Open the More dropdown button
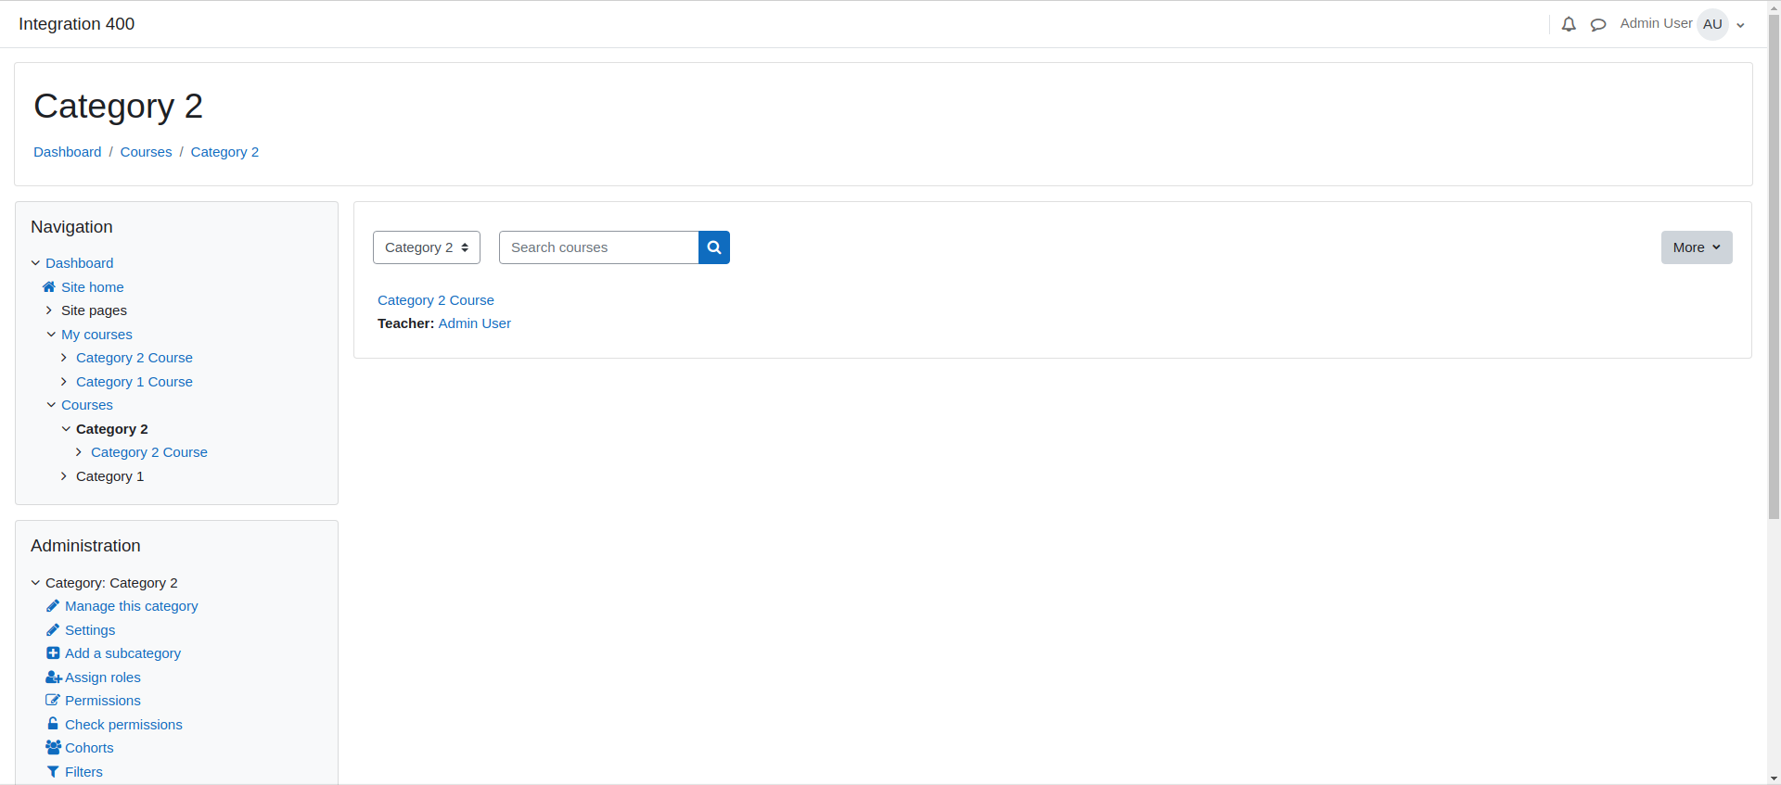This screenshot has height=785, width=1781. tap(1697, 247)
